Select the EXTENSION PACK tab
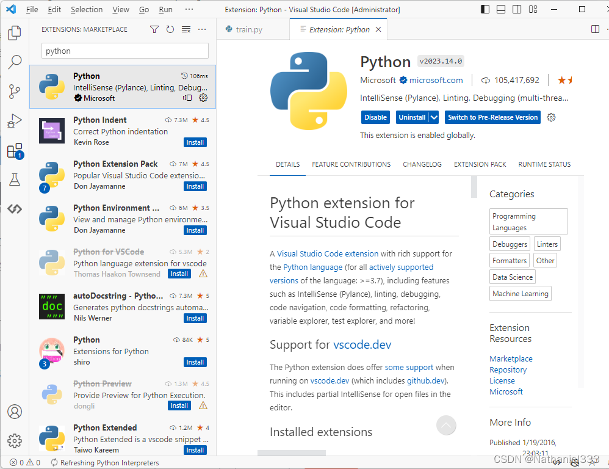 pos(480,164)
